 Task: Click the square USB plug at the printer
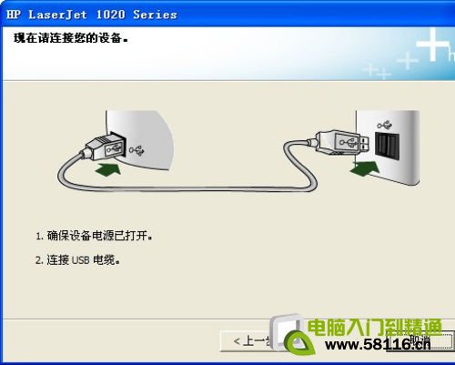click(x=103, y=147)
